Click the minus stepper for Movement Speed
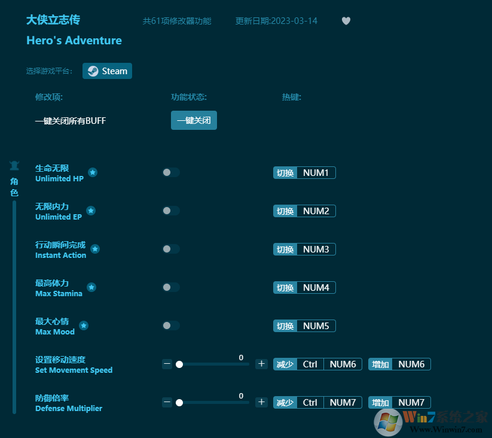Viewport: 492px width, 438px height. (167, 364)
